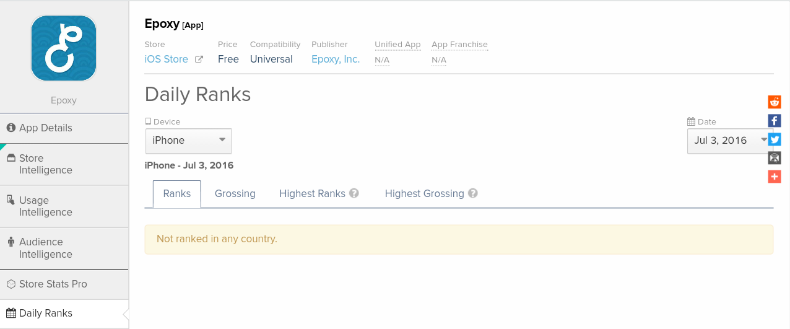Open the Highest Grossing tab
Image resolution: width=790 pixels, height=329 pixels.
click(424, 194)
